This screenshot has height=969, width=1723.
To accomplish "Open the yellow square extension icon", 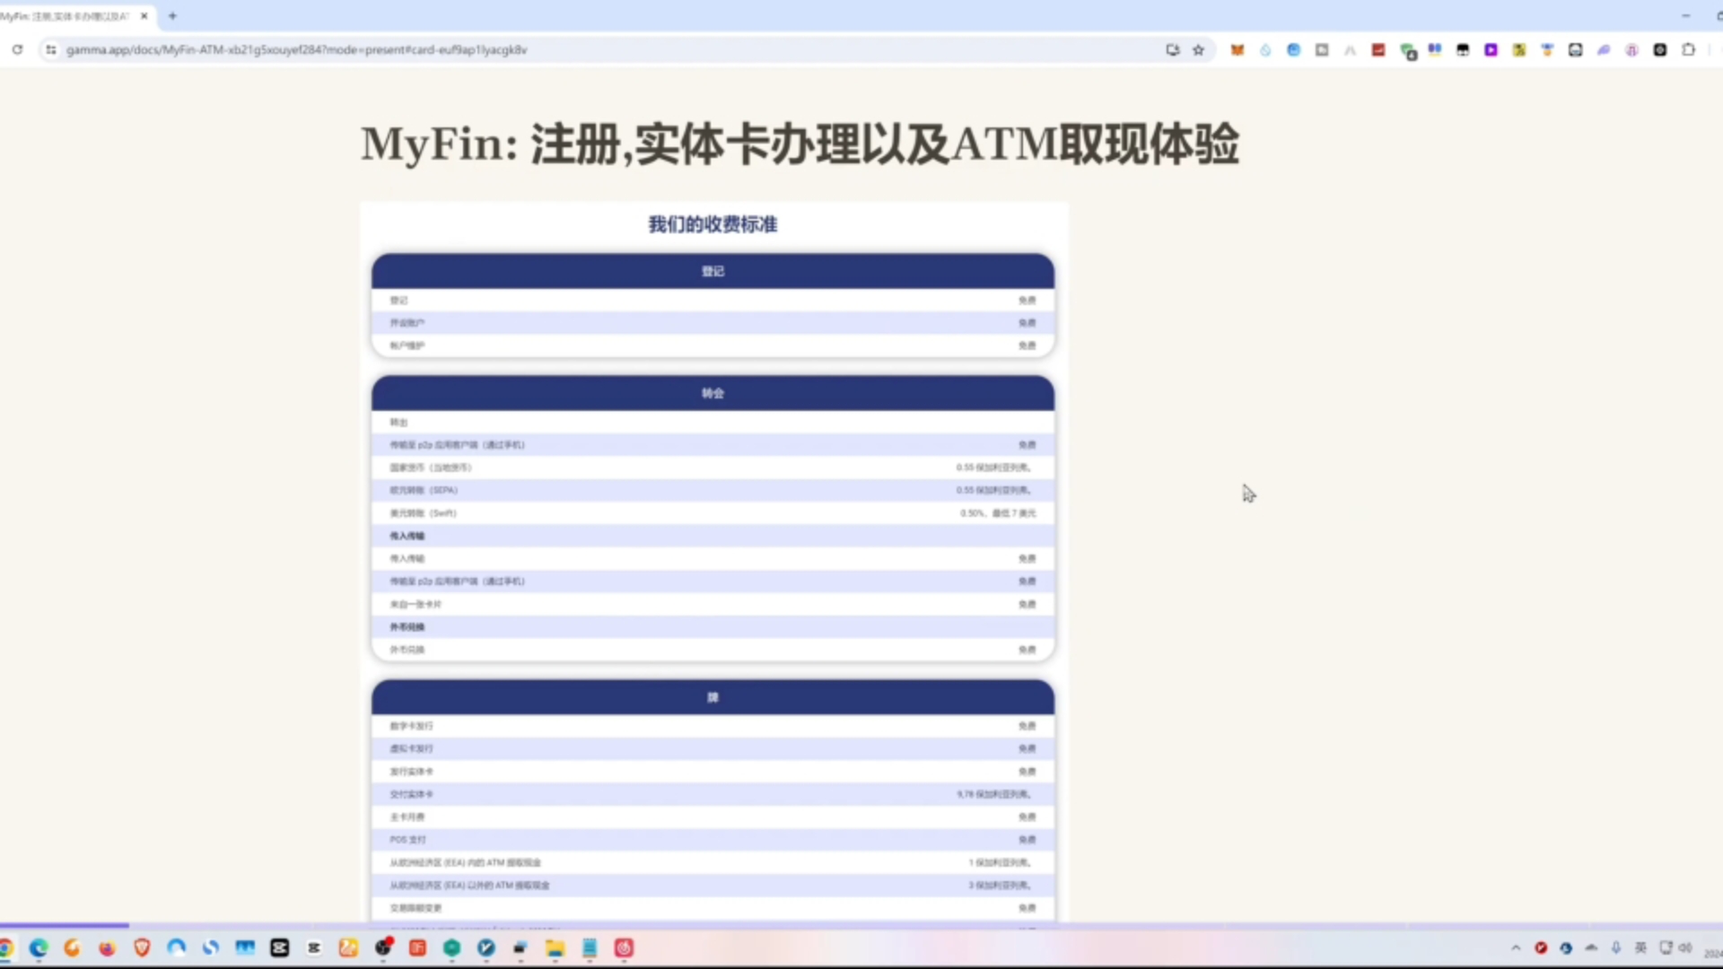I will pos(1519,49).
